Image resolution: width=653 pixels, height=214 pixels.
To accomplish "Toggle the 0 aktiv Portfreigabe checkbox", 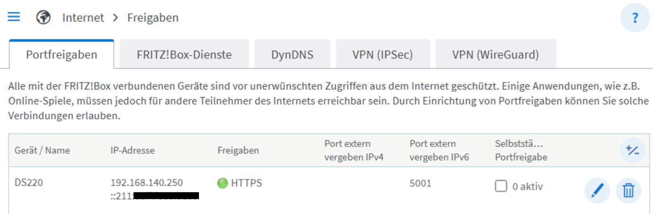I will (501, 186).
